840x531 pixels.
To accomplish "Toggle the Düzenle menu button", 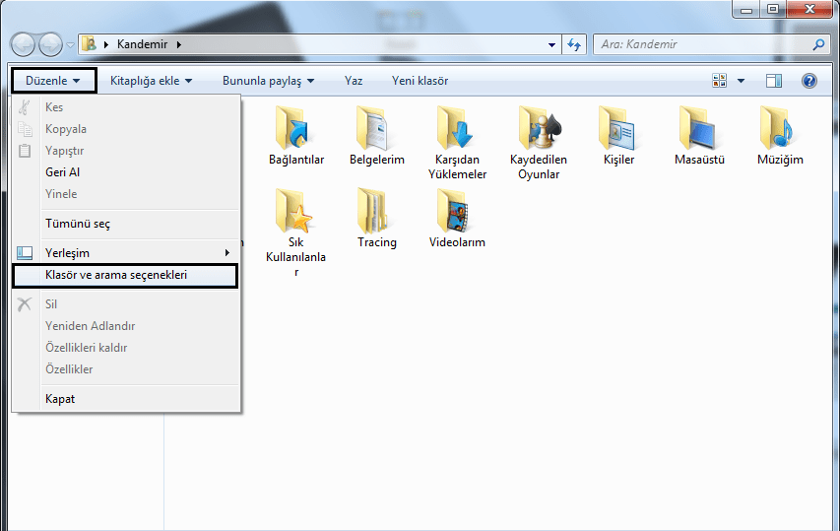I will point(53,81).
